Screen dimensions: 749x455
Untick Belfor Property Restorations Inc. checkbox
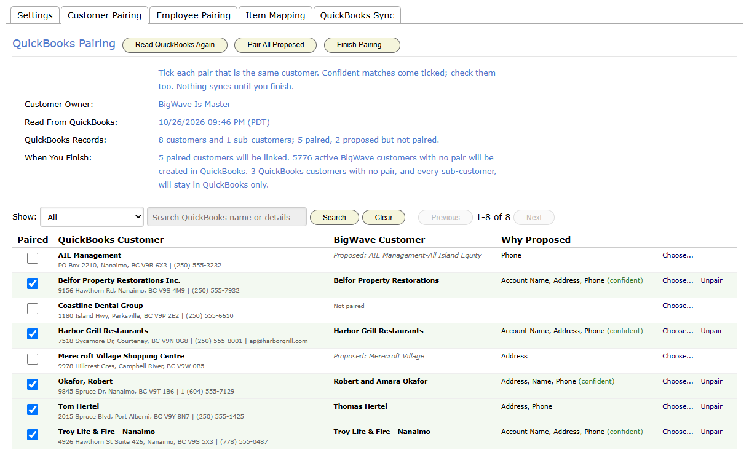point(33,283)
